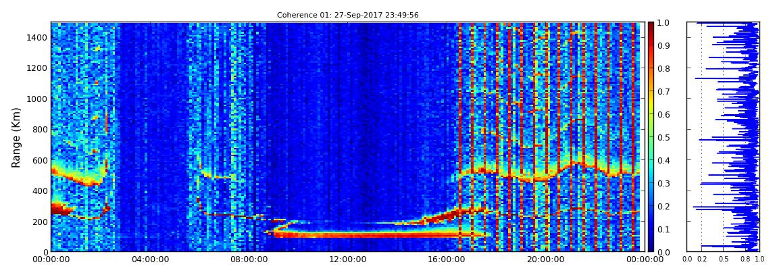Click the 08:00:00 time axis label
The height and width of the screenshot is (275, 777).
[x=248, y=259]
